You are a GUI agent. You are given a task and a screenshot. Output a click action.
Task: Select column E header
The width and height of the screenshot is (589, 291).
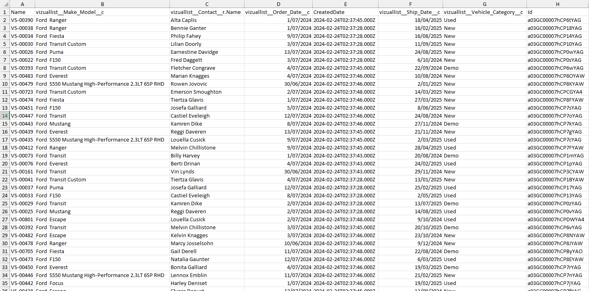(x=345, y=4)
